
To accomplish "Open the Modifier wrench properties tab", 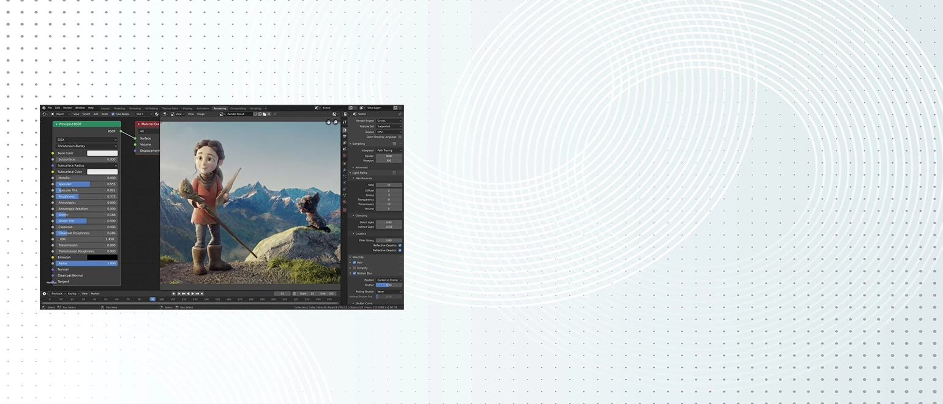I will 345,170.
